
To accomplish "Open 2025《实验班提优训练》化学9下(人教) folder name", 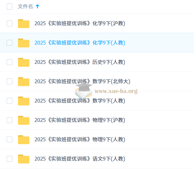I will (x=80, y=43).
